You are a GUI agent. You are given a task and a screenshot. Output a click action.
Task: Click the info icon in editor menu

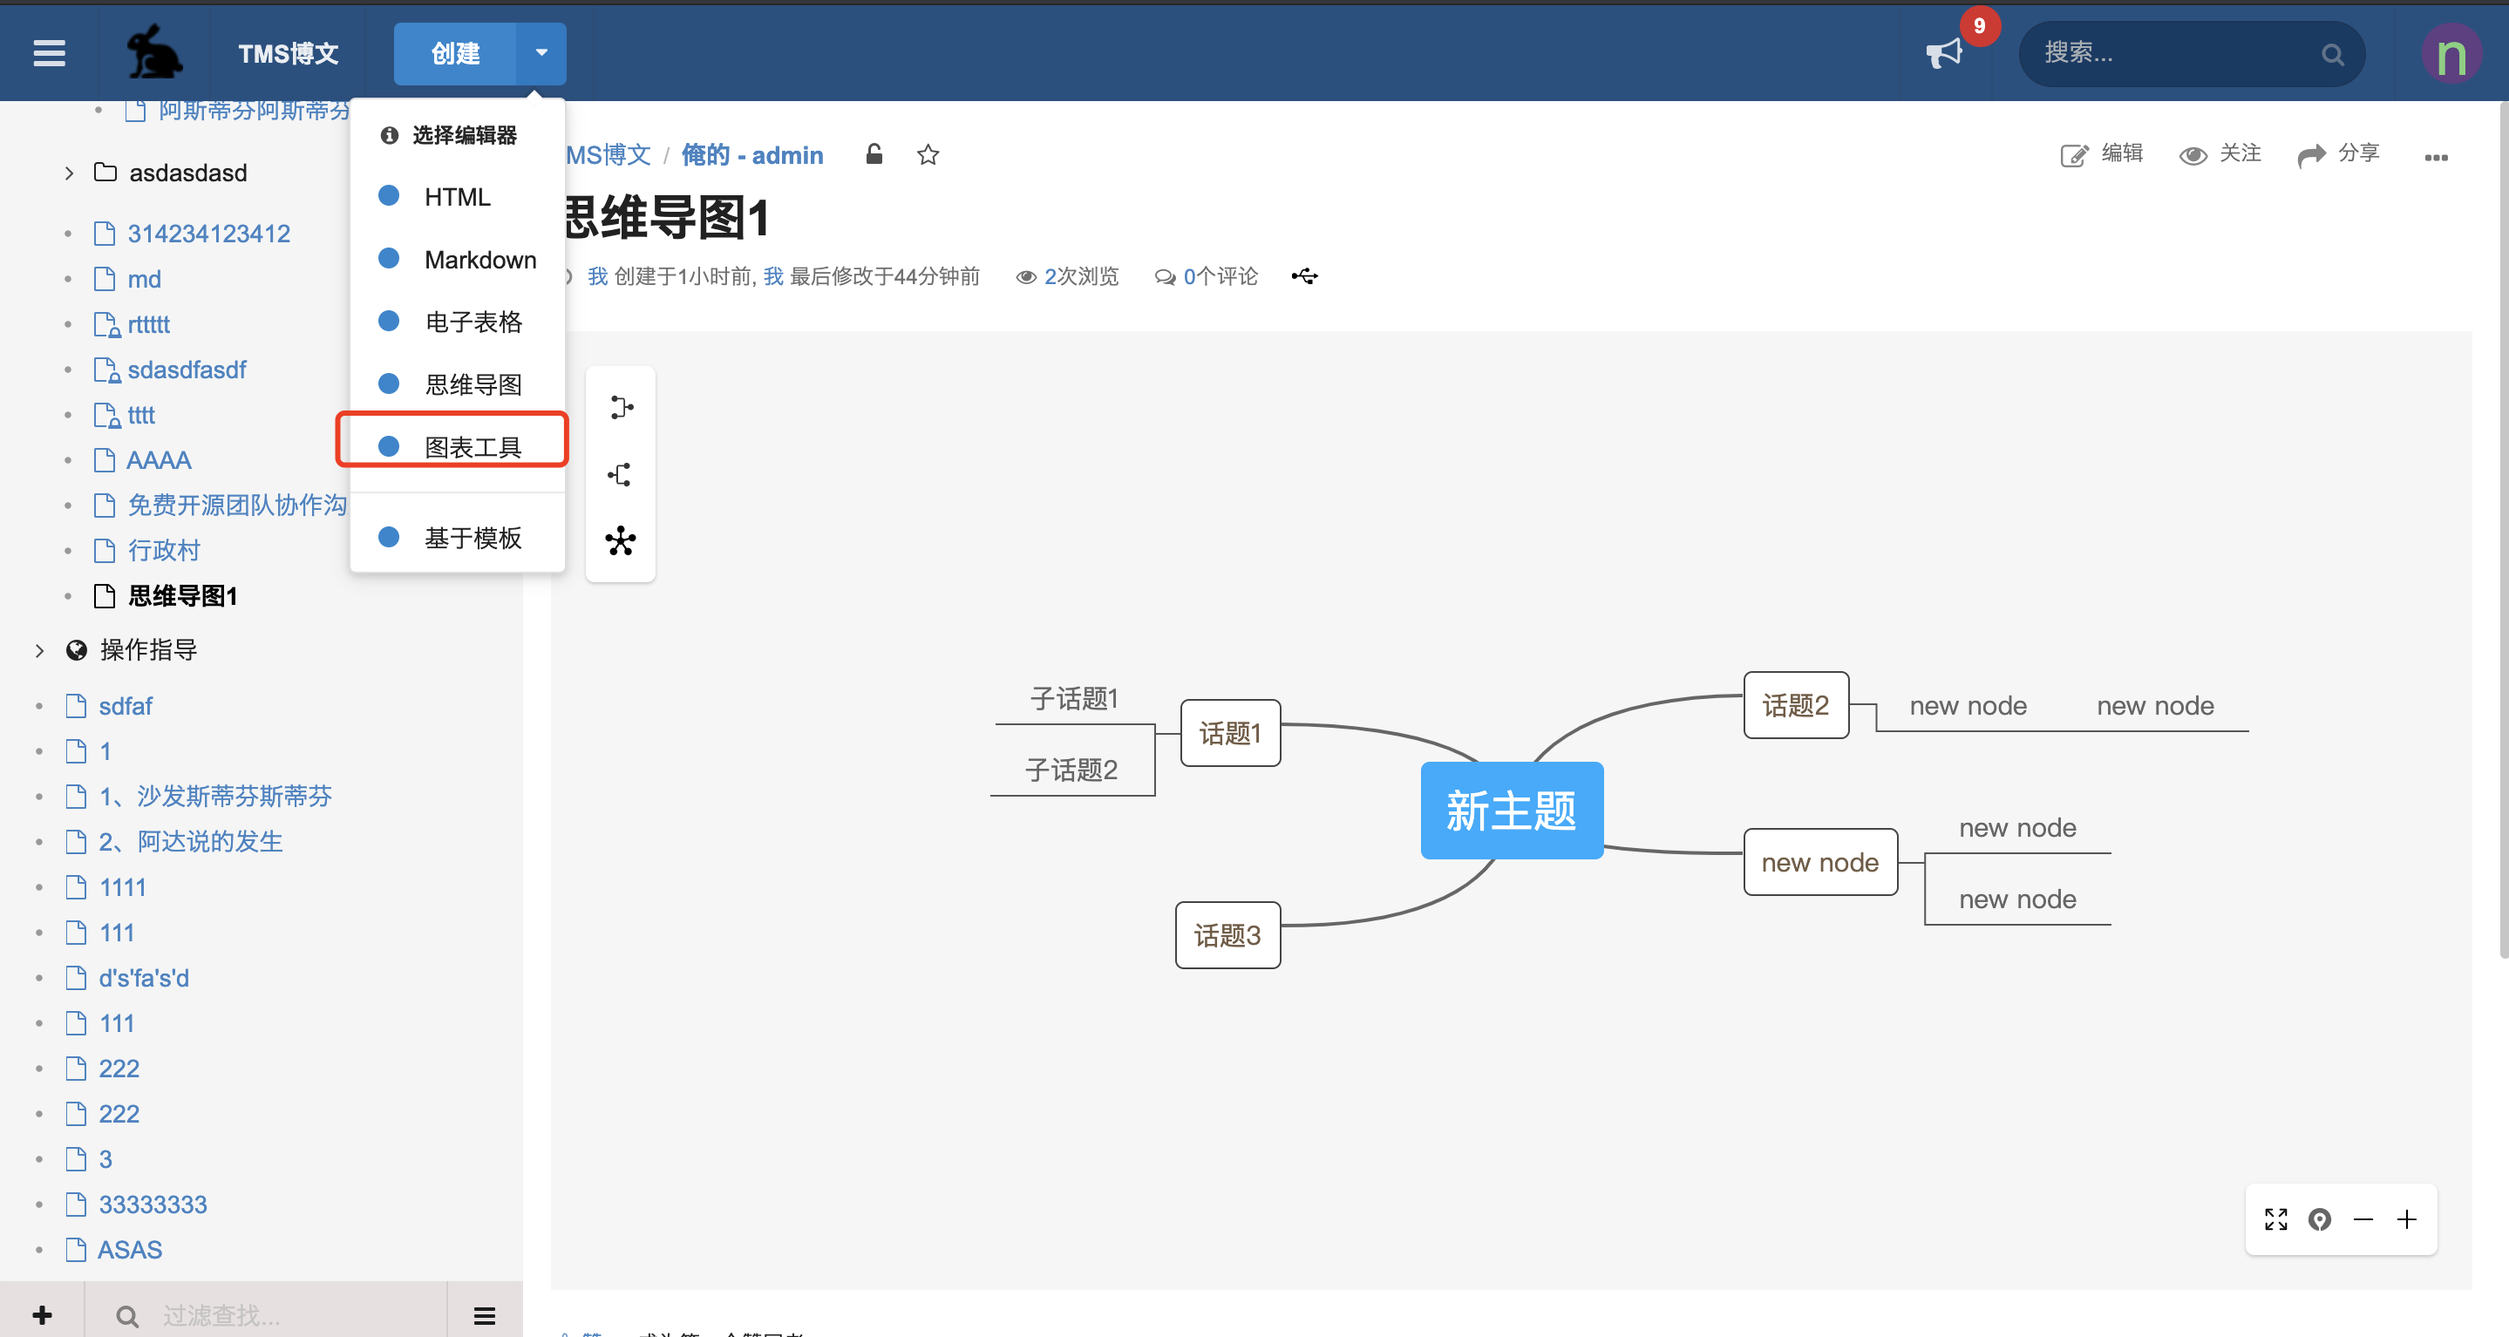(390, 135)
